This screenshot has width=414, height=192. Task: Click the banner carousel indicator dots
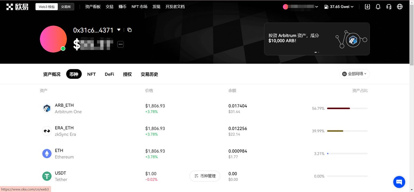click(317, 52)
